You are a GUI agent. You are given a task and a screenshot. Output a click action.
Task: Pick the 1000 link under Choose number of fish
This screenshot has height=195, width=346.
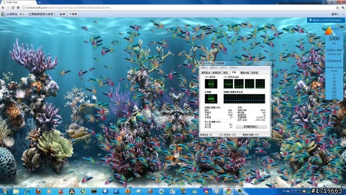pos(334,98)
